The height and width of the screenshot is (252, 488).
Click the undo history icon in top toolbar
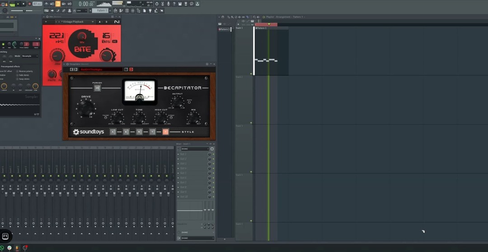tap(156, 4)
